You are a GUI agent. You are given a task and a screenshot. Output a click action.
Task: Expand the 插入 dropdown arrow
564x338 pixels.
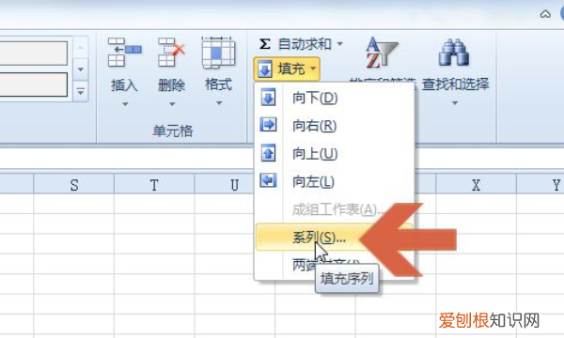pyautogui.click(x=125, y=104)
